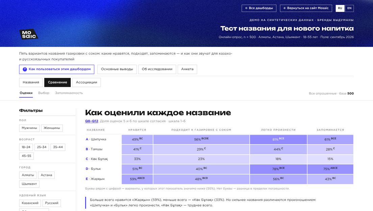Switch to the "Запоминаемость" sub-tab
The height and width of the screenshot is (211, 373).
point(69,93)
